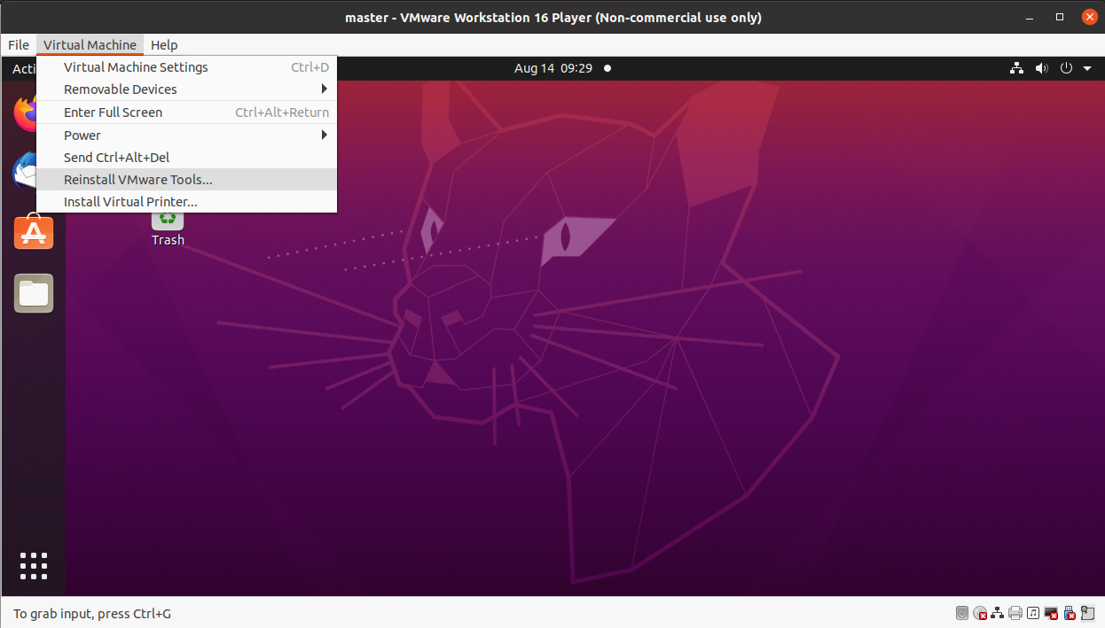The image size is (1105, 628).
Task: Click the hard disk status icon
Action: (x=962, y=613)
